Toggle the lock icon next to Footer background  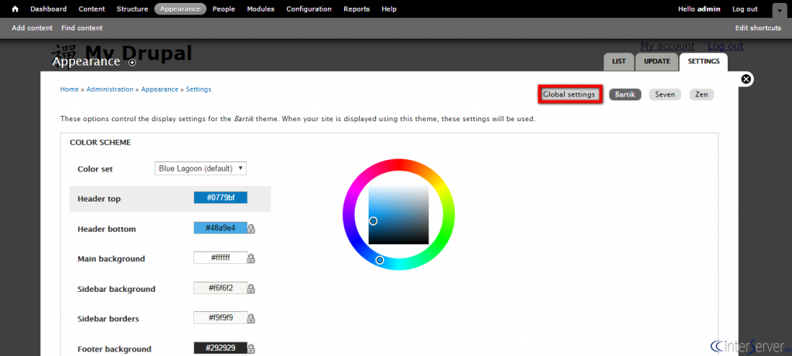click(x=251, y=348)
